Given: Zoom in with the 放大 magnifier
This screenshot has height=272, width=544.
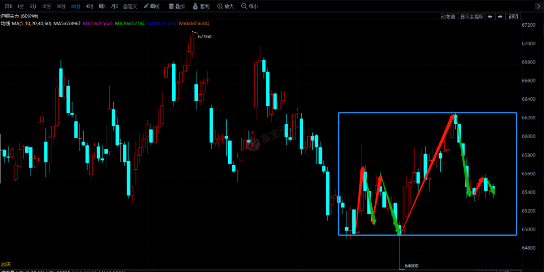Looking at the screenshot, I should coord(225,6).
